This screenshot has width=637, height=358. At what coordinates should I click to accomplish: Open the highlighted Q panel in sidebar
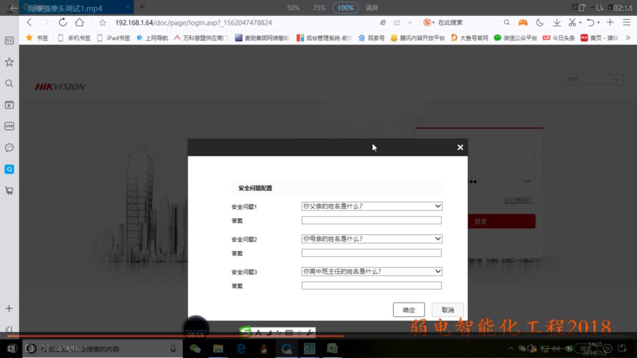[9, 169]
